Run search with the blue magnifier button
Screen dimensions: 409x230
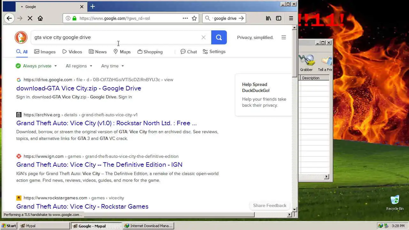tap(219, 37)
